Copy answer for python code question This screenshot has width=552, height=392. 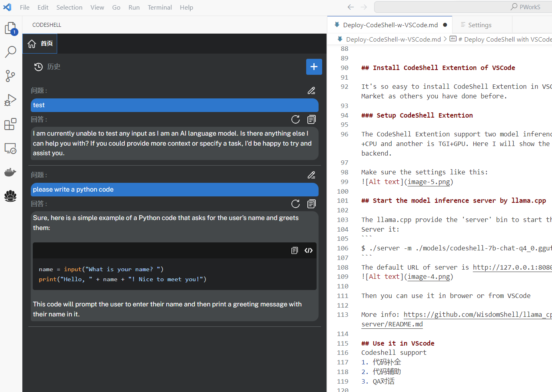(312, 204)
